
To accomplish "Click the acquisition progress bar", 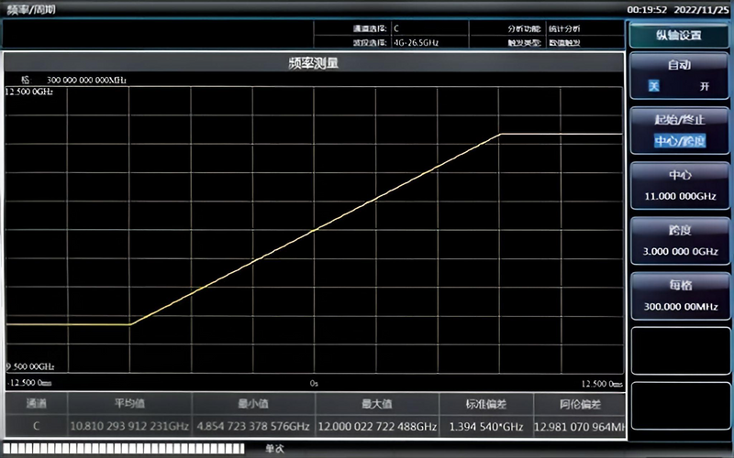I will click(x=124, y=449).
